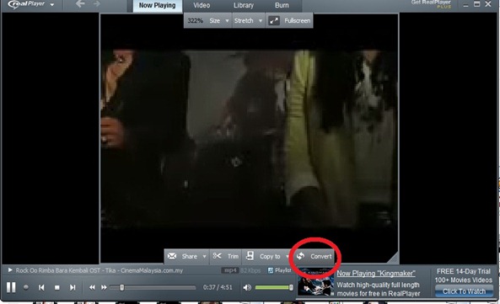Click the green volume slider

(x=273, y=287)
